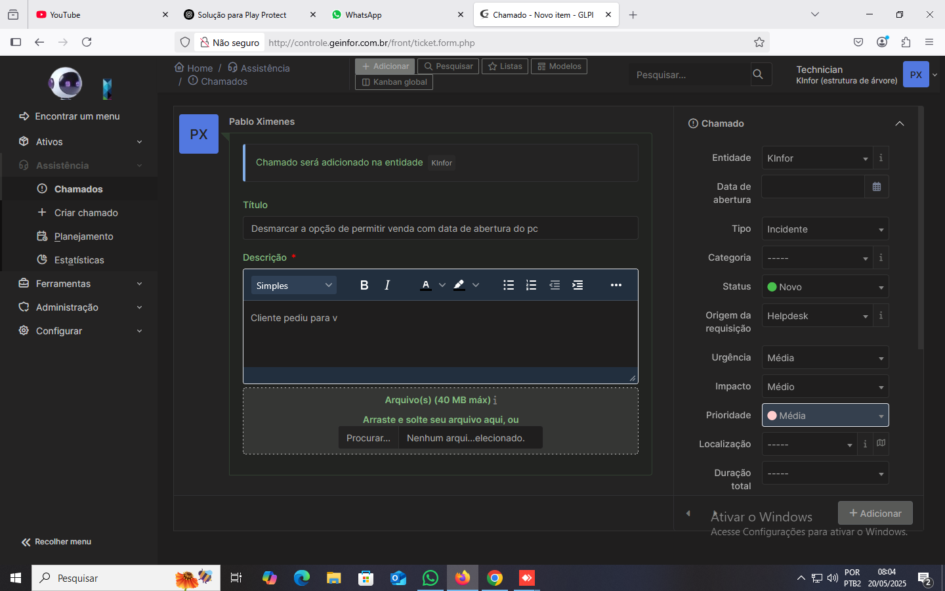Show more editor toolbar options
Screen dimensions: 945x591
(616, 285)
